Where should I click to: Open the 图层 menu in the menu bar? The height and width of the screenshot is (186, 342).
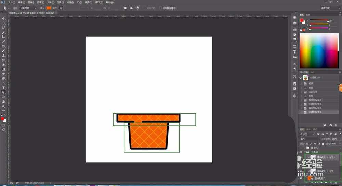[40, 2]
